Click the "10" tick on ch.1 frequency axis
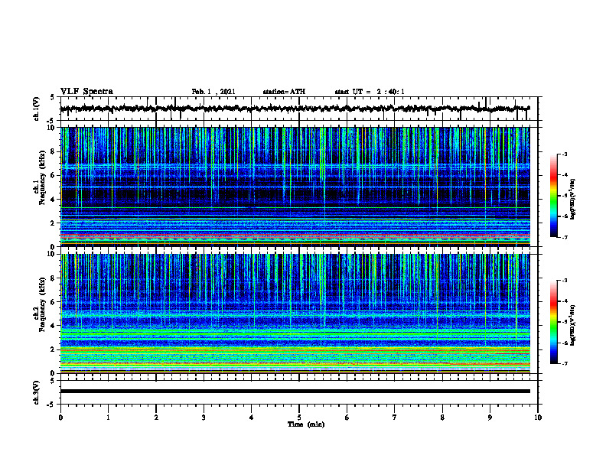 point(53,128)
